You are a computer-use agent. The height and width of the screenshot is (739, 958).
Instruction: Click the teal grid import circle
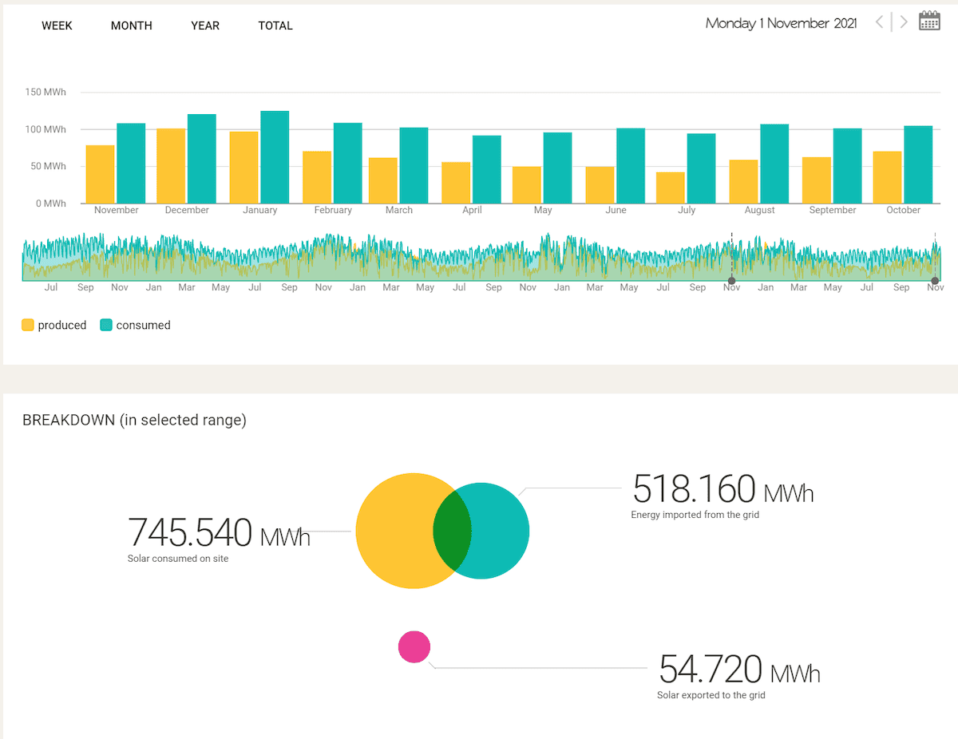click(x=501, y=531)
